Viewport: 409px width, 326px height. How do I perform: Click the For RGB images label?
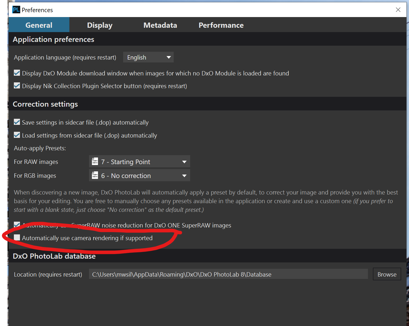click(35, 175)
